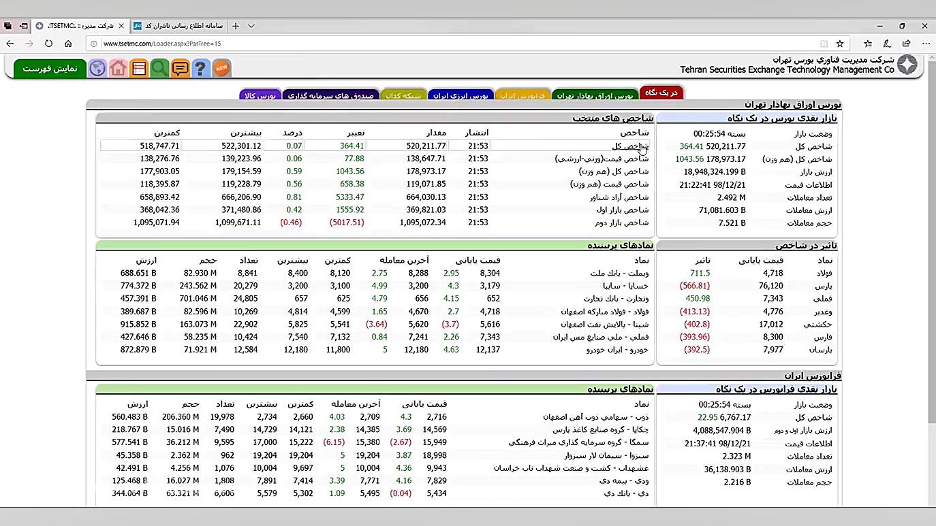Open reading view book icon
The image size is (936, 526).
click(824, 44)
